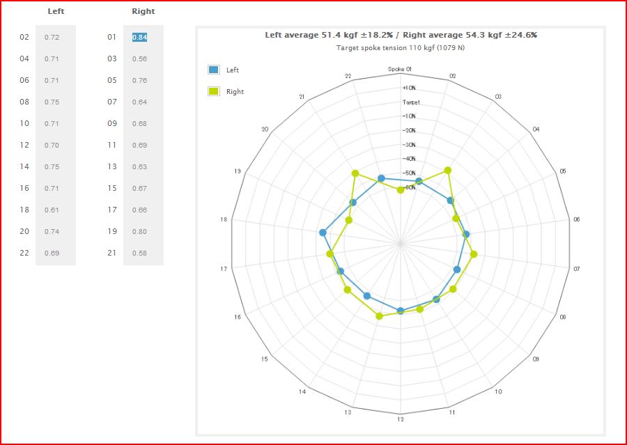Click the spoke 07 reading field
Image resolution: width=627 pixels, height=445 pixels.
coord(140,102)
